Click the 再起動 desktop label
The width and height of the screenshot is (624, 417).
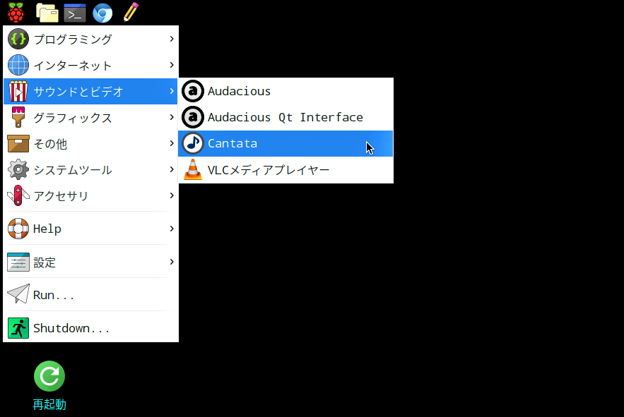(49, 405)
